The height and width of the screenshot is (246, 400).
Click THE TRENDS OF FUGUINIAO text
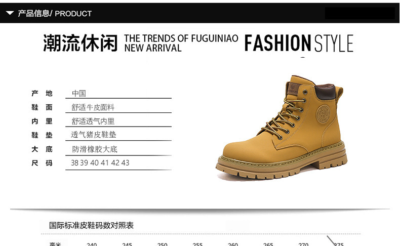click(x=181, y=38)
